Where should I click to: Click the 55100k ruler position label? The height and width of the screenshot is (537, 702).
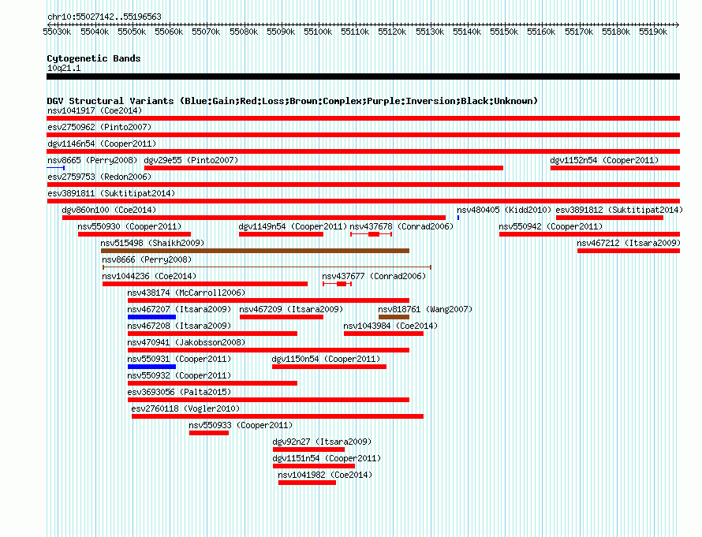pyautogui.click(x=318, y=32)
